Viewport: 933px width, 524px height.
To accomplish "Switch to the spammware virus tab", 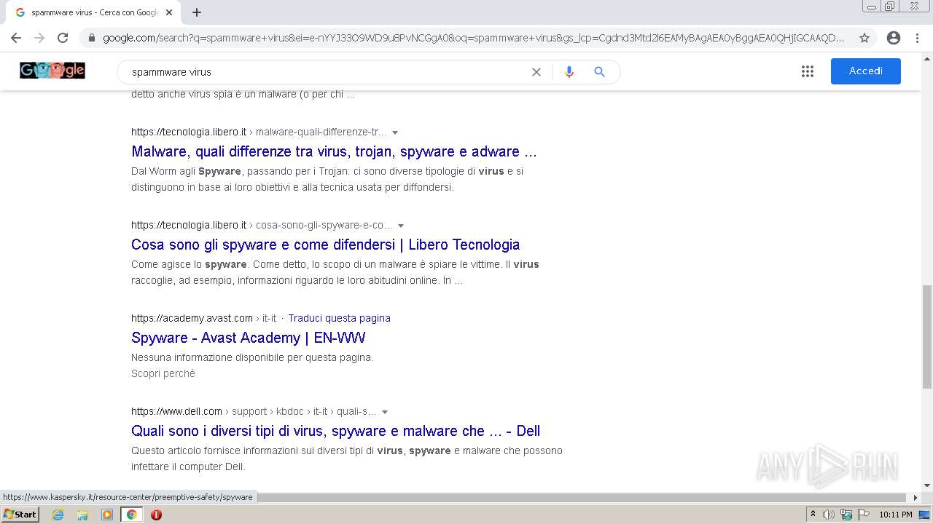I will 93,12.
